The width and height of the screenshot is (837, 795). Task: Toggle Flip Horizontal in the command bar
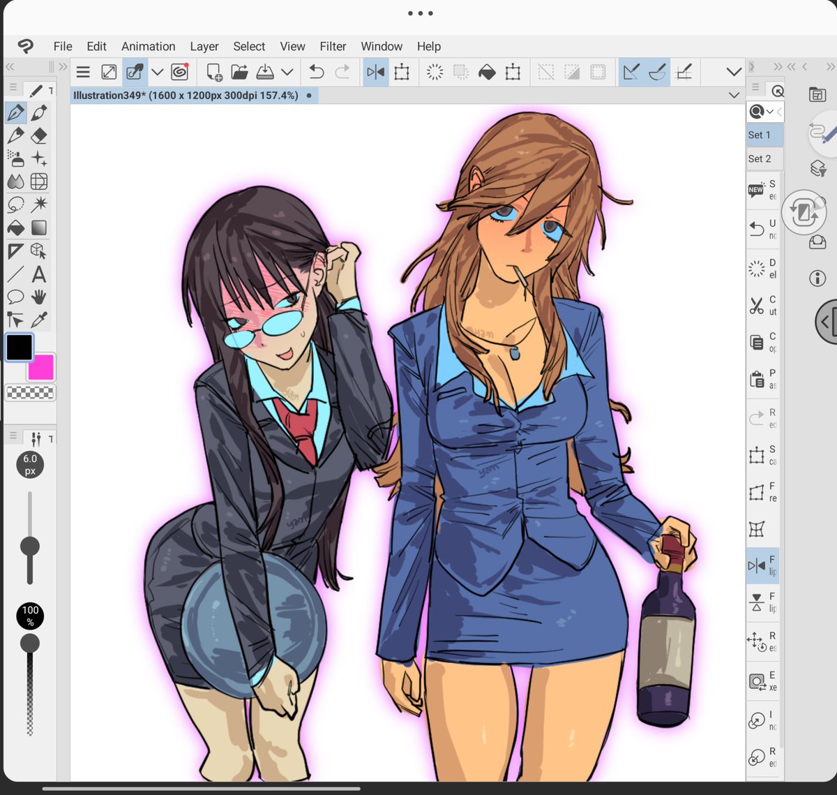tap(376, 72)
